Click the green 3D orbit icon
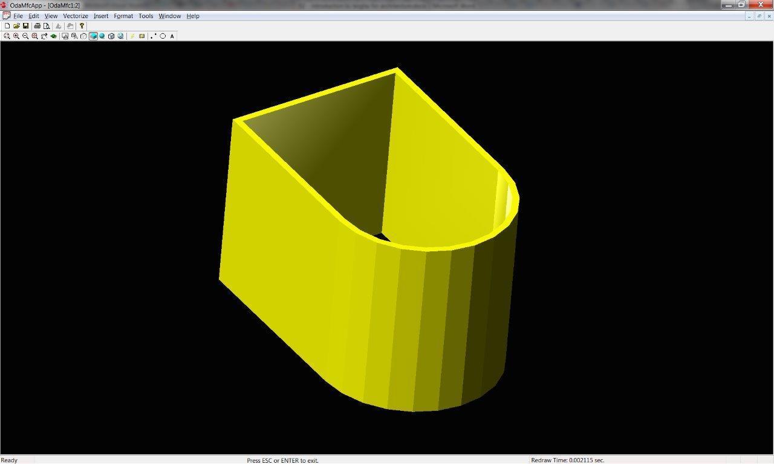 (54, 36)
